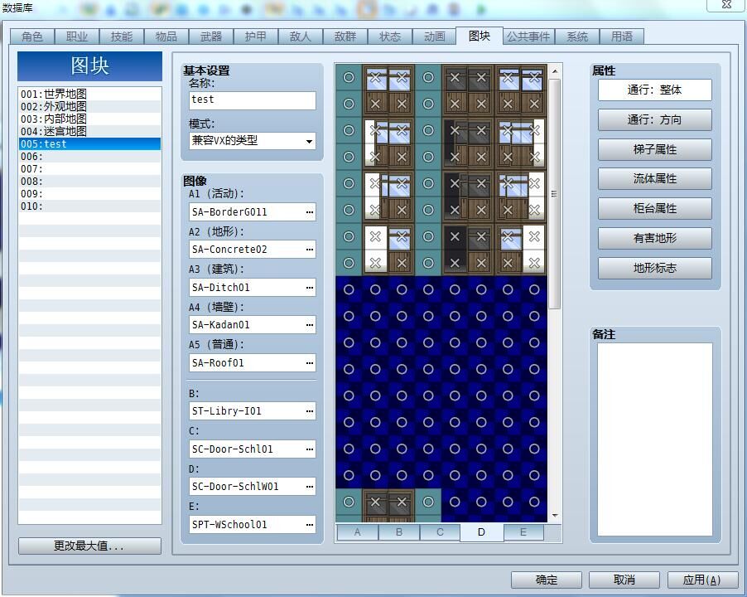Switch to the 系统 tab

pos(577,36)
